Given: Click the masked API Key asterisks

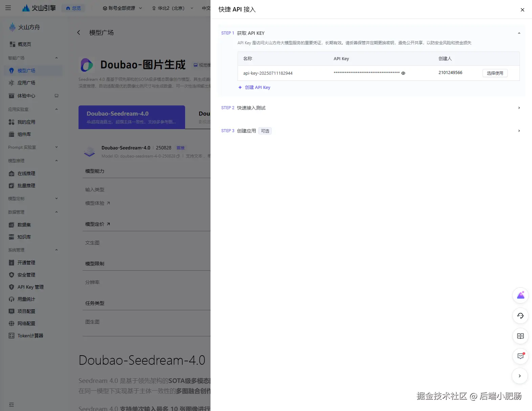Looking at the screenshot, I should 367,73.
